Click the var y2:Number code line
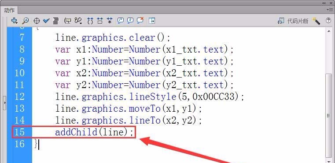The image size is (335, 163). [144, 85]
